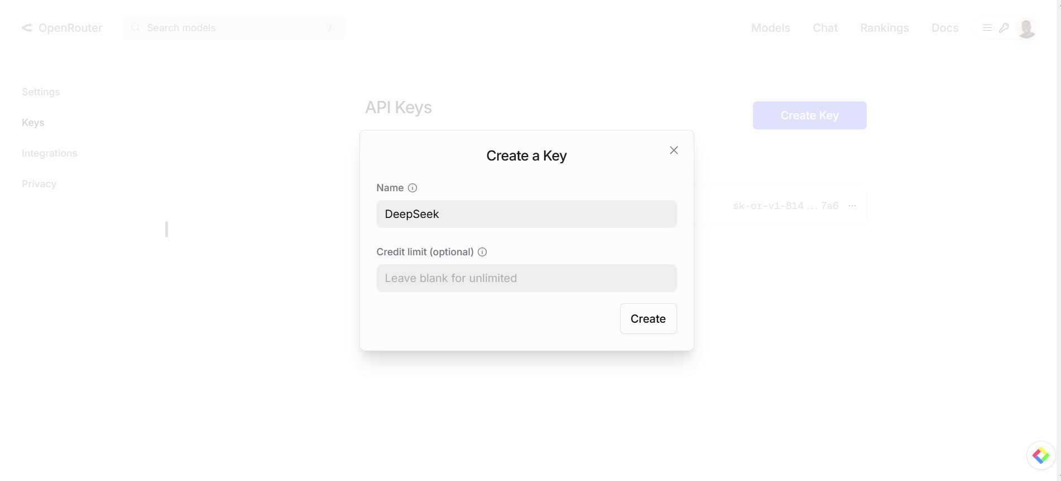
Task: Click the Credit limit input field
Action: point(526,278)
